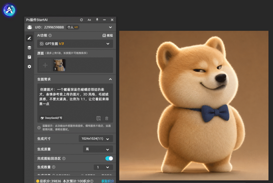Select the pencil edit sidebar tab
The image size is (273, 183).
(29, 38)
